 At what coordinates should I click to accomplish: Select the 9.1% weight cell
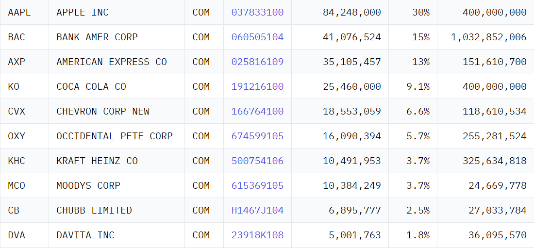click(x=413, y=86)
